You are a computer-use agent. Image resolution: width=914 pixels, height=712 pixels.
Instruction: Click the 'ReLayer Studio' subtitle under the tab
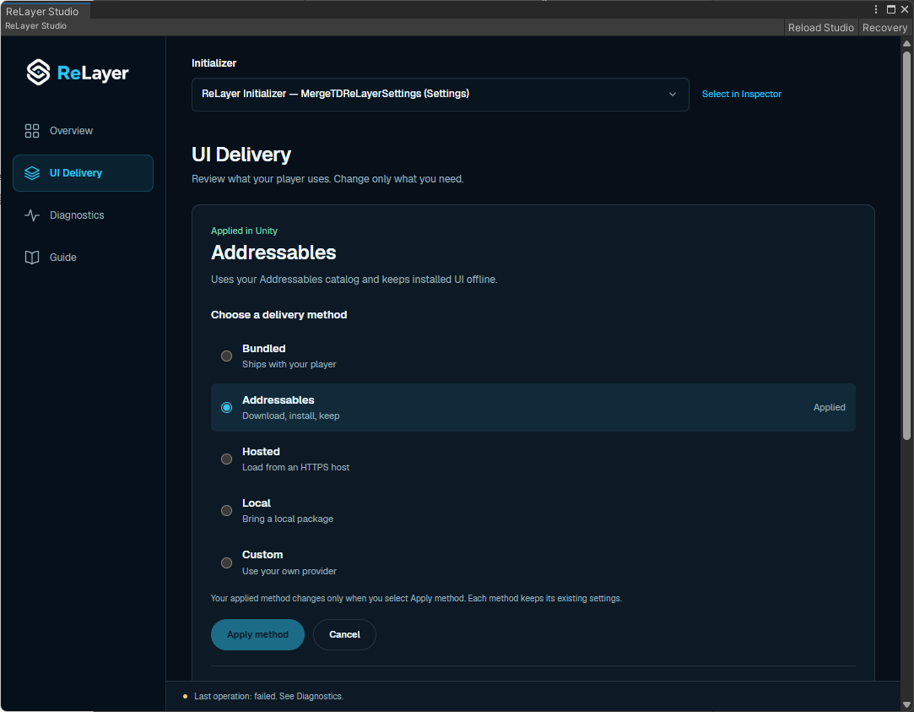coord(35,26)
